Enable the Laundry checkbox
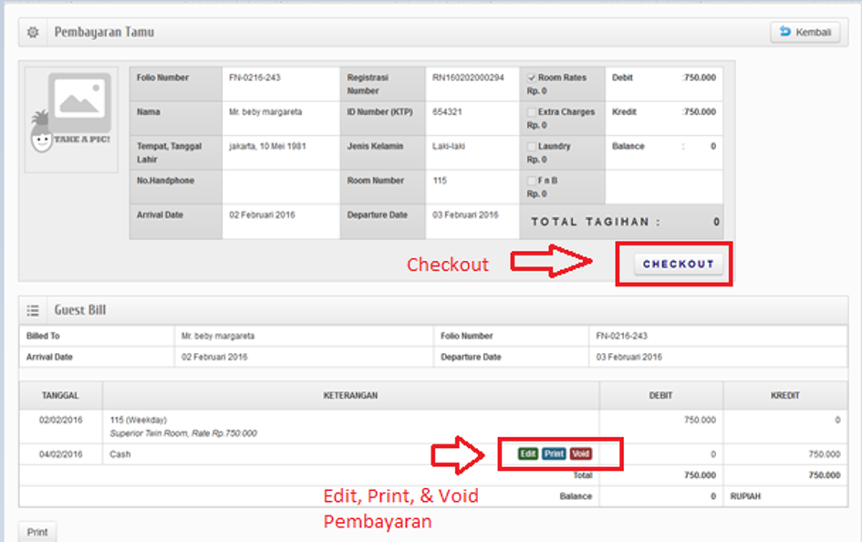The width and height of the screenshot is (862, 542). [532, 146]
